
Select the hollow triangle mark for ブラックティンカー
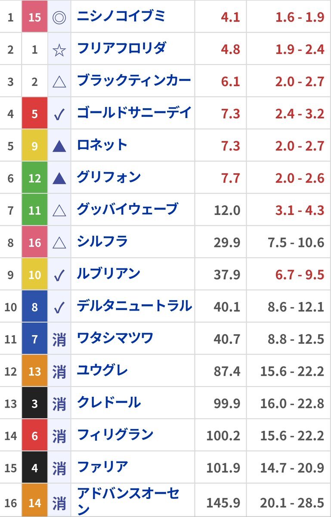pos(59,82)
